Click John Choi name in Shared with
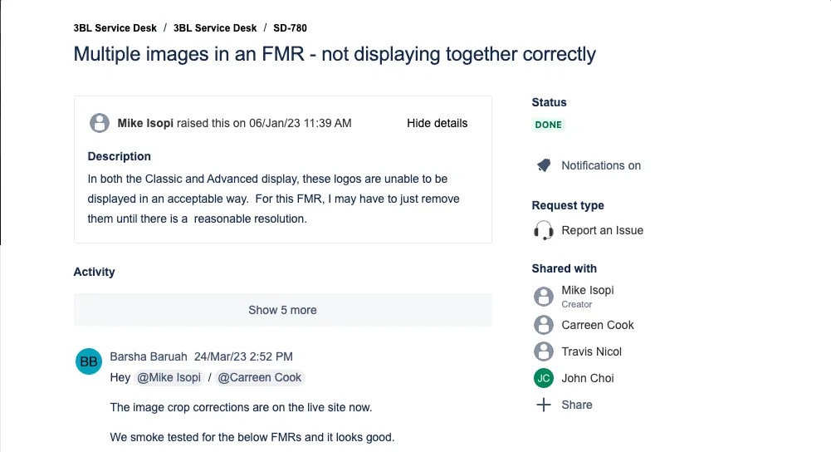The image size is (831, 452). pos(588,378)
